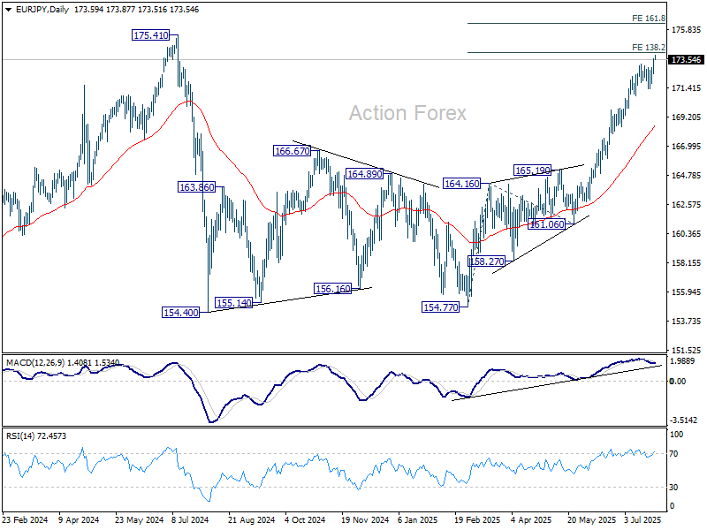The height and width of the screenshot is (530, 707).
Task: Click the 175.410 price high label
Action: (x=150, y=35)
